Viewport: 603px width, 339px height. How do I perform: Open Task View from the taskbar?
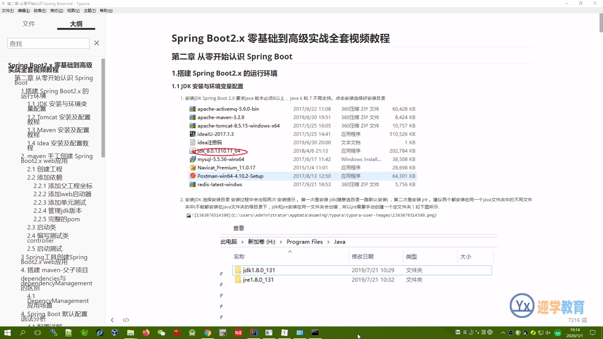click(37, 333)
